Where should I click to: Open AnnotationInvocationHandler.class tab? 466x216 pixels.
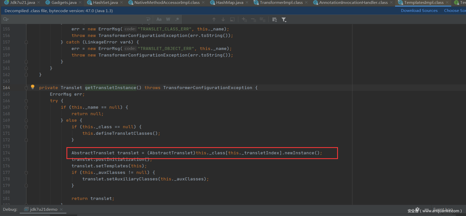point(353,3)
